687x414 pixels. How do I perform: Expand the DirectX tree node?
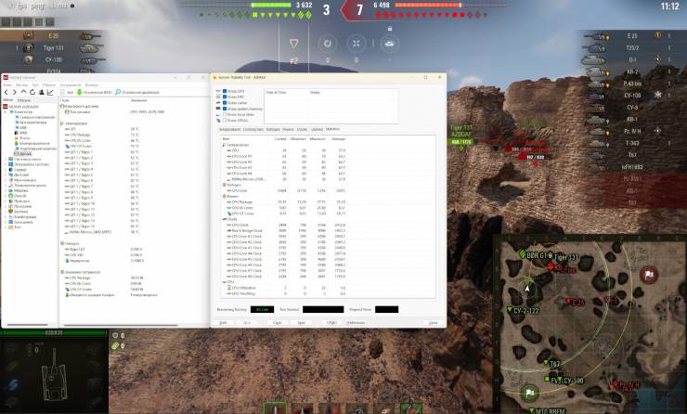coord(6,196)
